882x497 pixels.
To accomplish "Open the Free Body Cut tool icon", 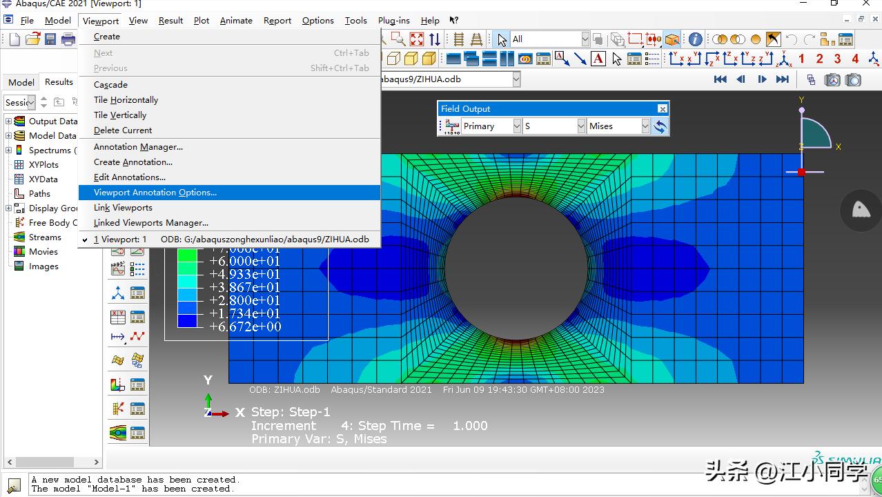I will (118, 409).
